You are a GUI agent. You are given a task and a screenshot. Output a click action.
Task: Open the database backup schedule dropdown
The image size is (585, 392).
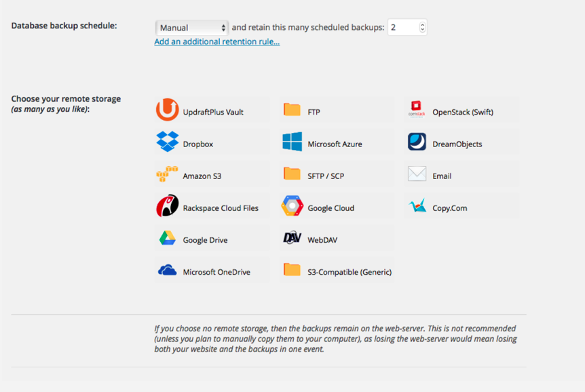tap(190, 27)
